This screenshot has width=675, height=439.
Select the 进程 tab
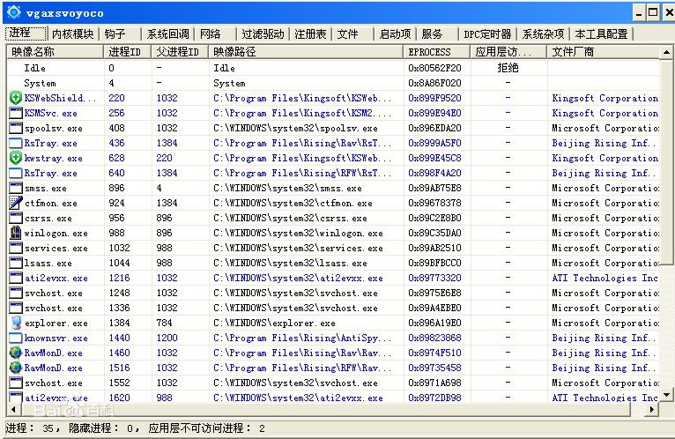coord(25,33)
